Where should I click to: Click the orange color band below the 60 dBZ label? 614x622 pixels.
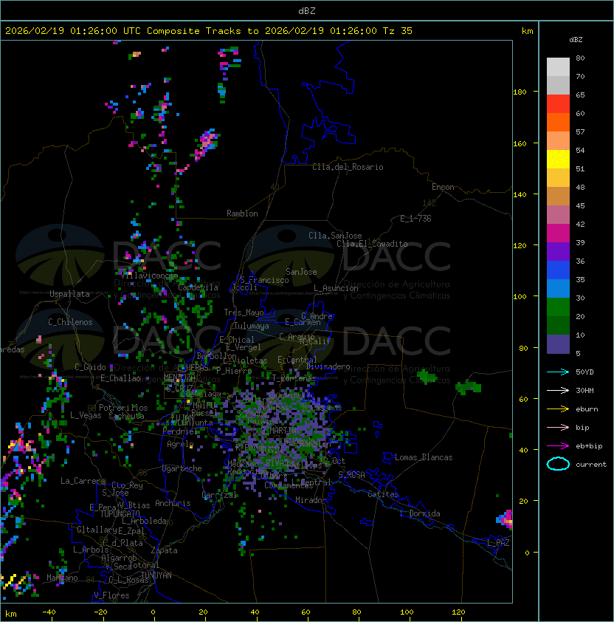558,122
